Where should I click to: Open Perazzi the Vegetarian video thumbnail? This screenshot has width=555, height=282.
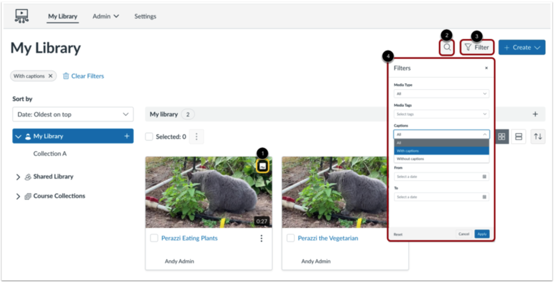[335, 192]
